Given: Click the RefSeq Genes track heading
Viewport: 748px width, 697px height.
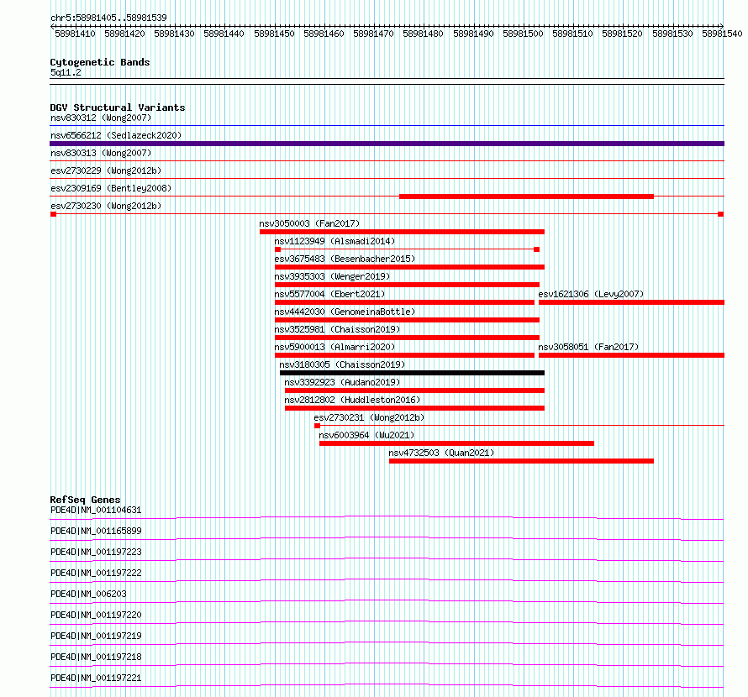Looking at the screenshot, I should tap(85, 500).
